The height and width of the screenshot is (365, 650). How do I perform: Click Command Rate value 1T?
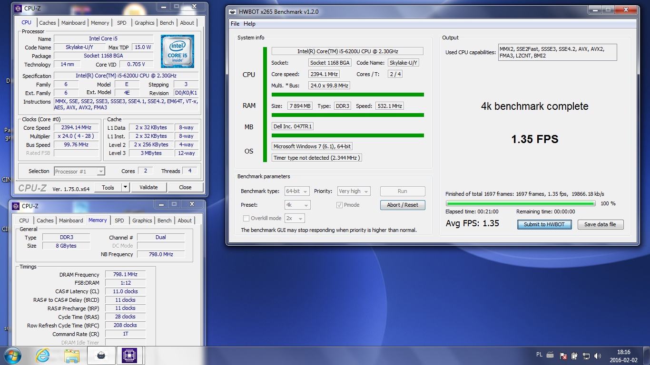[x=125, y=334]
